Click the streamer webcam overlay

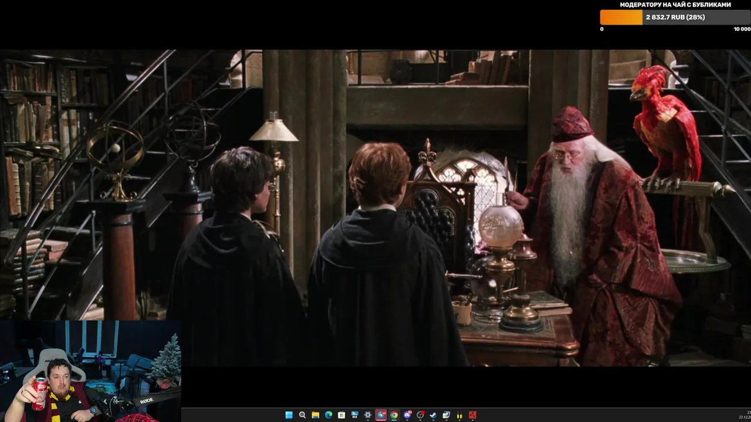click(x=90, y=371)
